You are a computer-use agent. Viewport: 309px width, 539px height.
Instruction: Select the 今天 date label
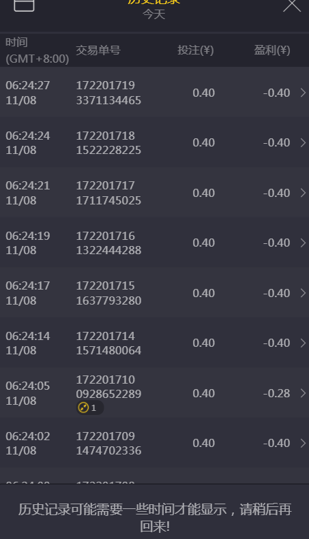tap(153, 14)
